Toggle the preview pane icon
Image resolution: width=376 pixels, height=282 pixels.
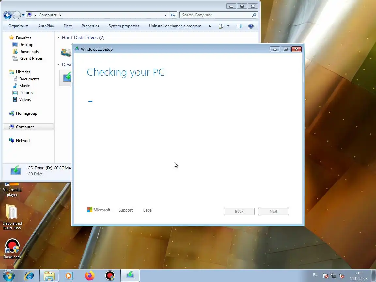(239, 26)
